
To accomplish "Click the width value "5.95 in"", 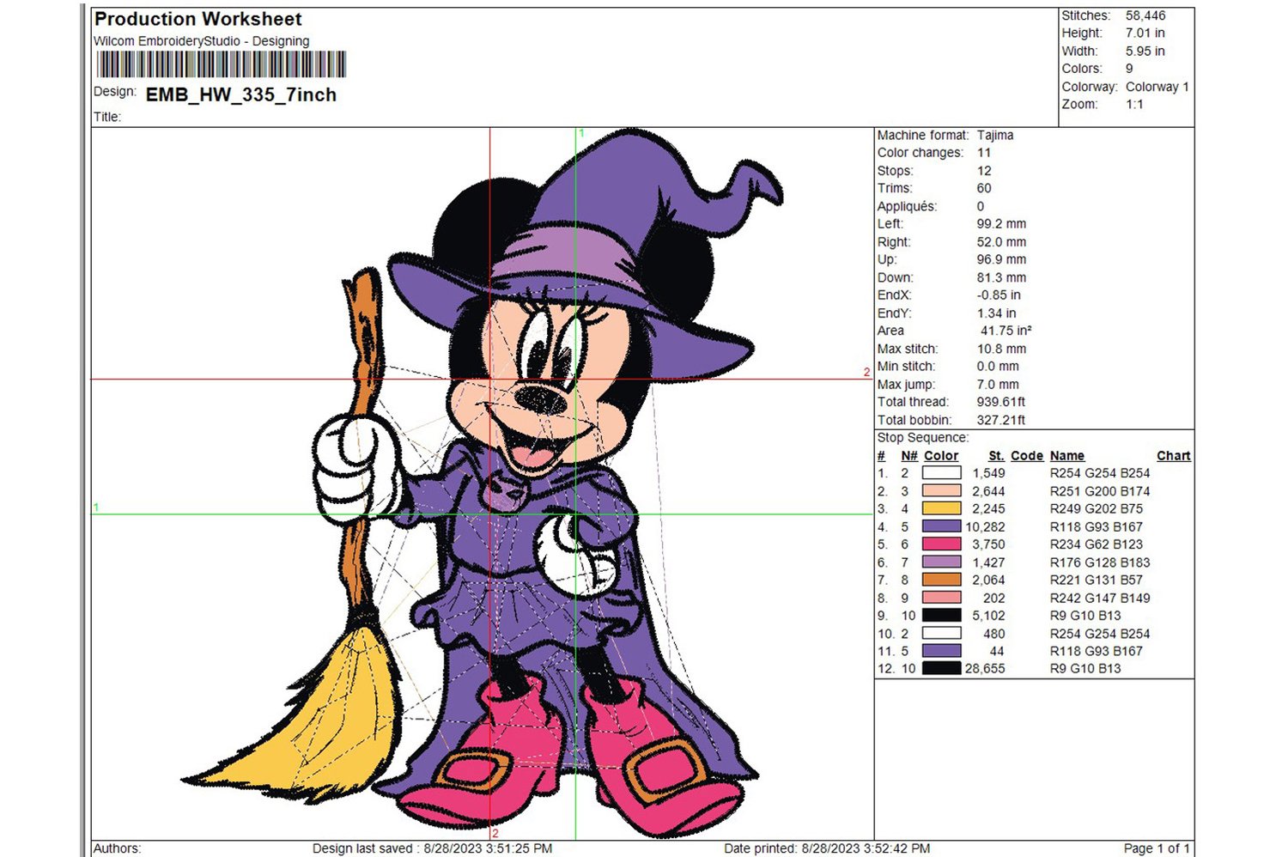I will click(x=1145, y=51).
